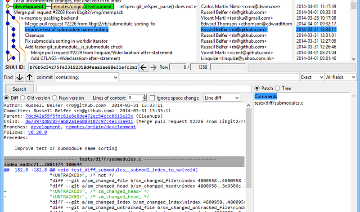Open the Exact match type dropdown

312,77
